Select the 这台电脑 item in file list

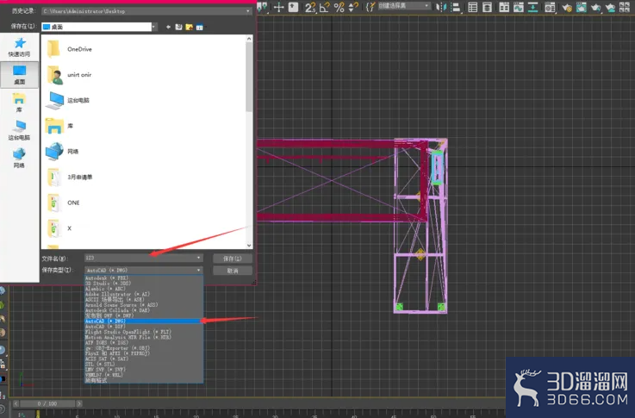pyautogui.click(x=67, y=101)
